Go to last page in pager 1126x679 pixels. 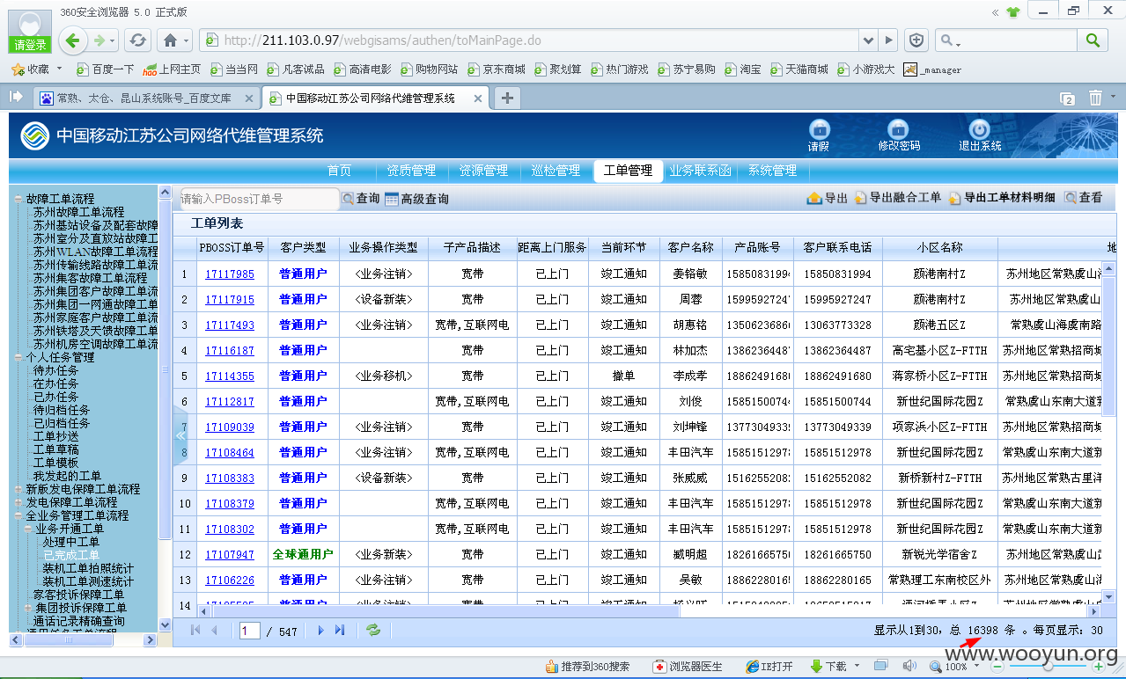340,631
